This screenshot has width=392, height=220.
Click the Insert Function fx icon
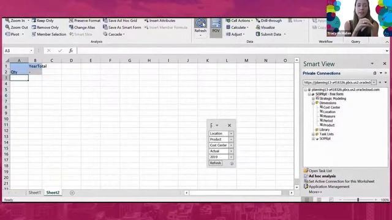coord(71,51)
